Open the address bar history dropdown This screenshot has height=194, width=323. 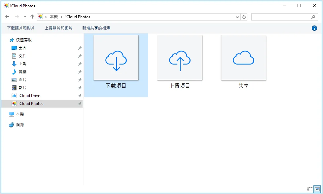[237, 17]
